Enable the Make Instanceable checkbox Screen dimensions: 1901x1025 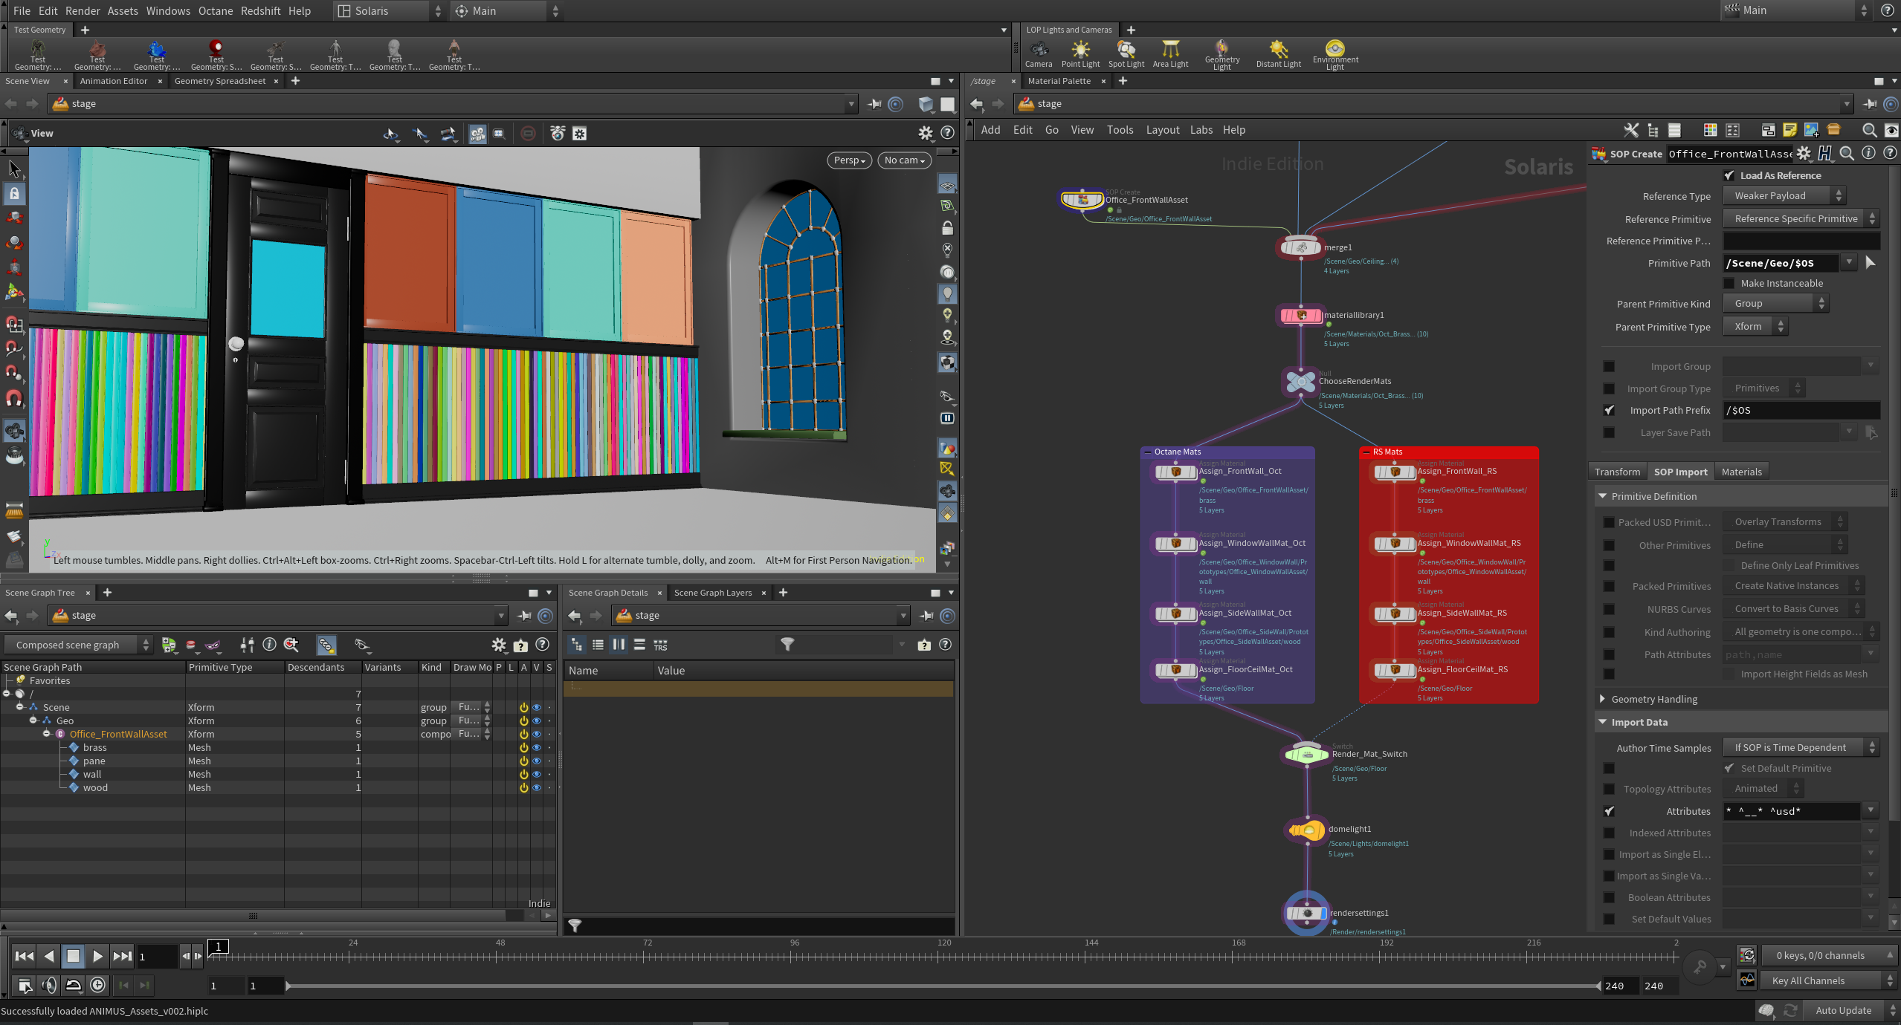coord(1729,284)
